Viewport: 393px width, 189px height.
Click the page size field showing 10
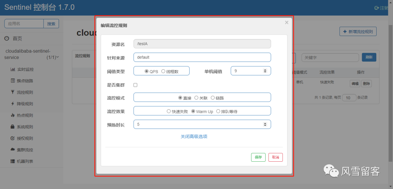(x=349, y=98)
